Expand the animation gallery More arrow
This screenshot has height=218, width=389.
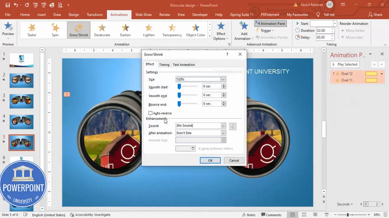tap(209, 36)
